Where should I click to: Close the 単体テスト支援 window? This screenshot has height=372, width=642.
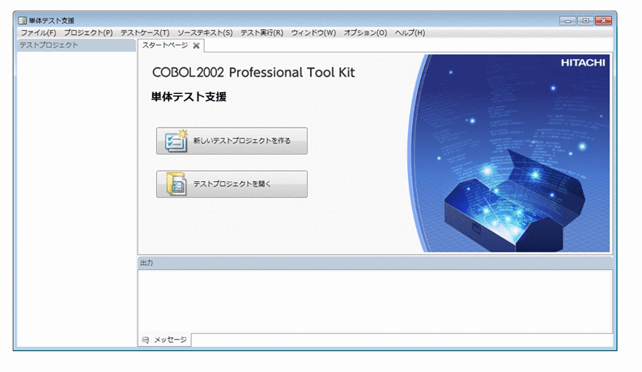coord(603,20)
